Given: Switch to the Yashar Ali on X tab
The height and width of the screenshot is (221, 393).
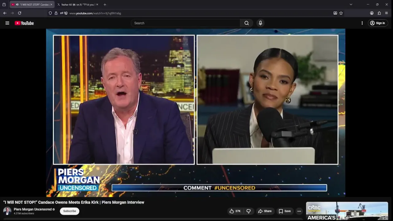Looking at the screenshot, I should coord(78,5).
